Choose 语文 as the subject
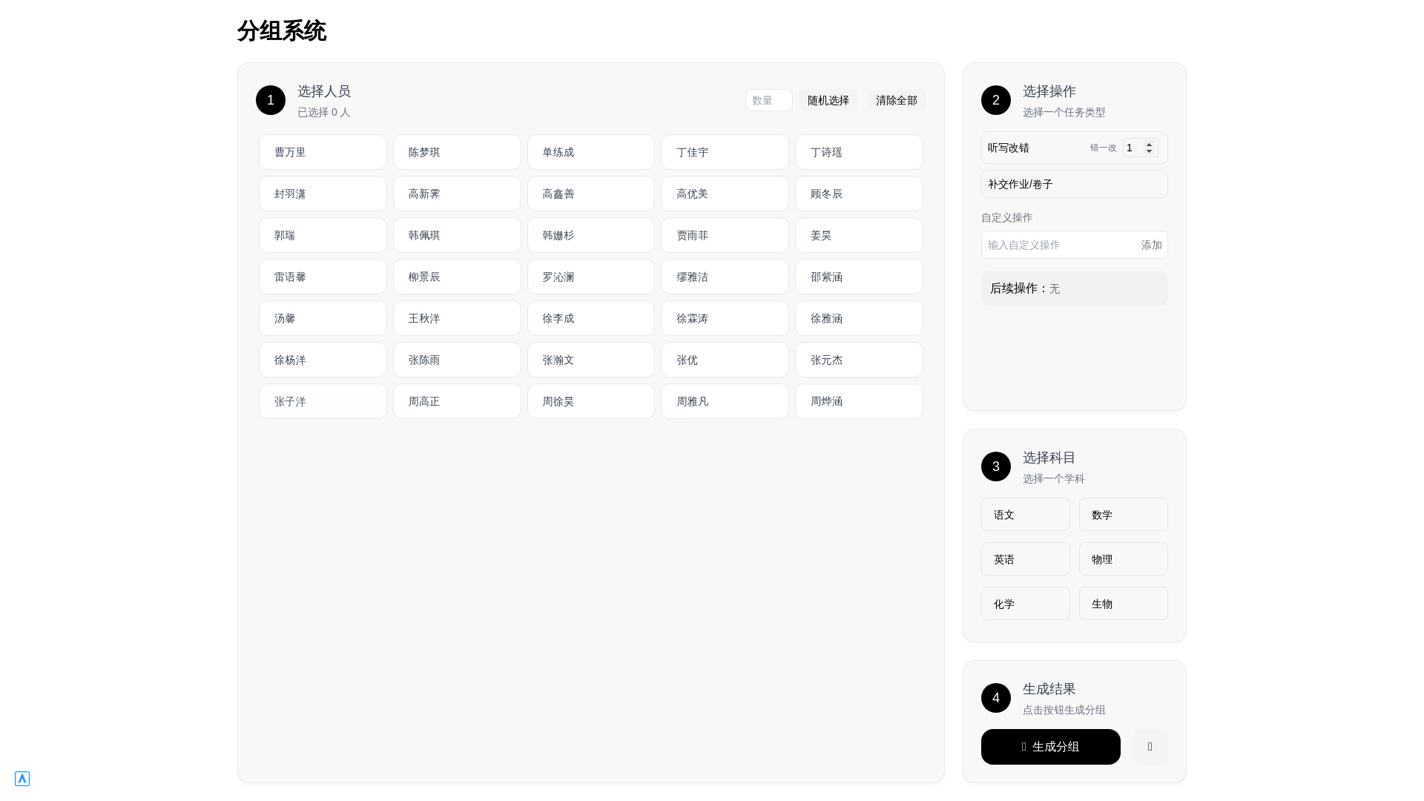The image size is (1424, 801). (1025, 515)
